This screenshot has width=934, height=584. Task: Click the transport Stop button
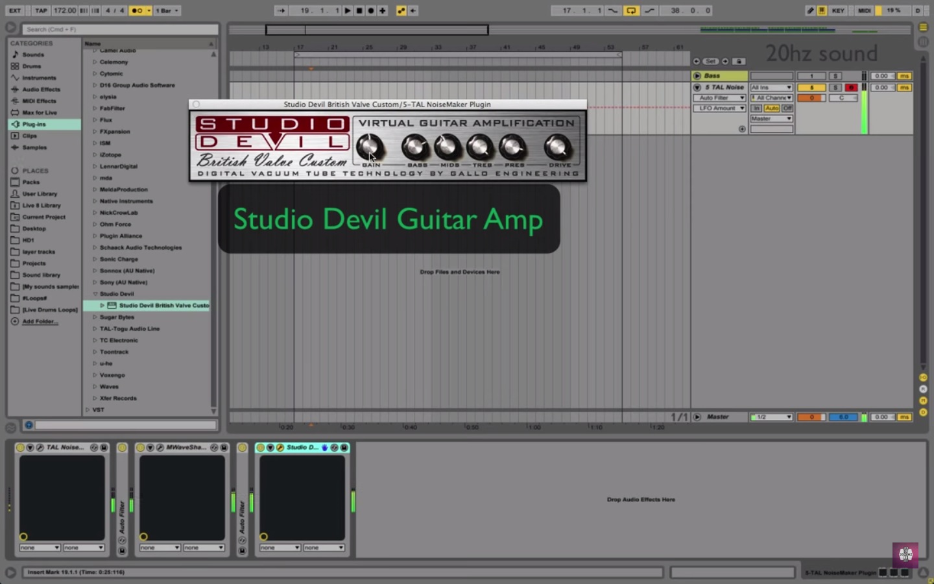(359, 10)
